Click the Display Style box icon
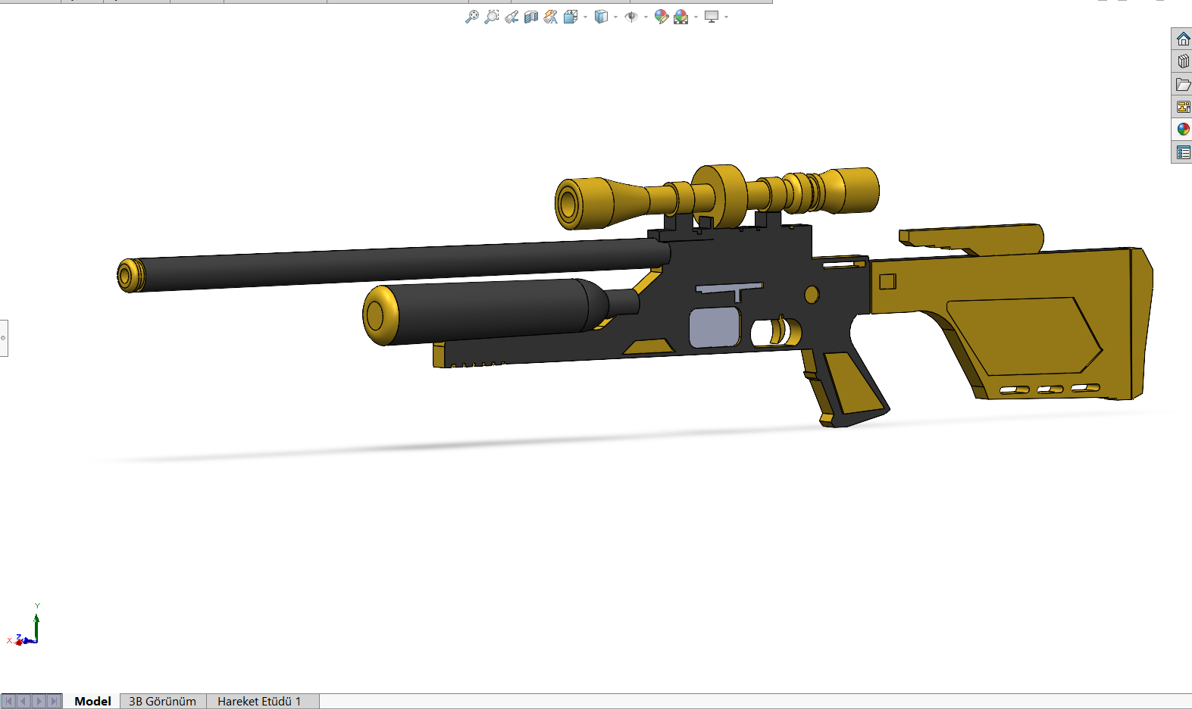 pyautogui.click(x=601, y=17)
